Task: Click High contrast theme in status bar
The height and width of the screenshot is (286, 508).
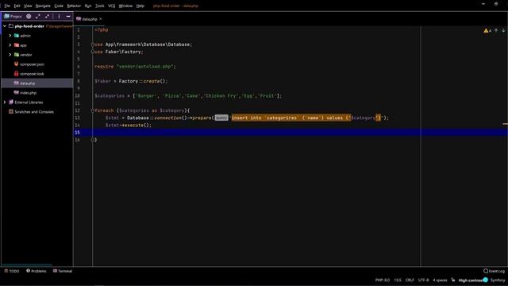Action: [471, 280]
